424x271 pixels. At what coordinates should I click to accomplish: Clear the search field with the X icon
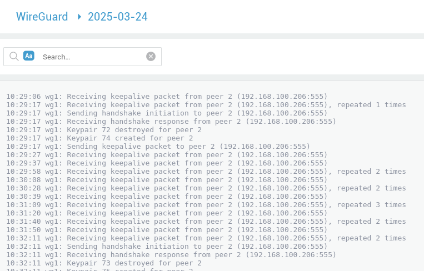(151, 56)
